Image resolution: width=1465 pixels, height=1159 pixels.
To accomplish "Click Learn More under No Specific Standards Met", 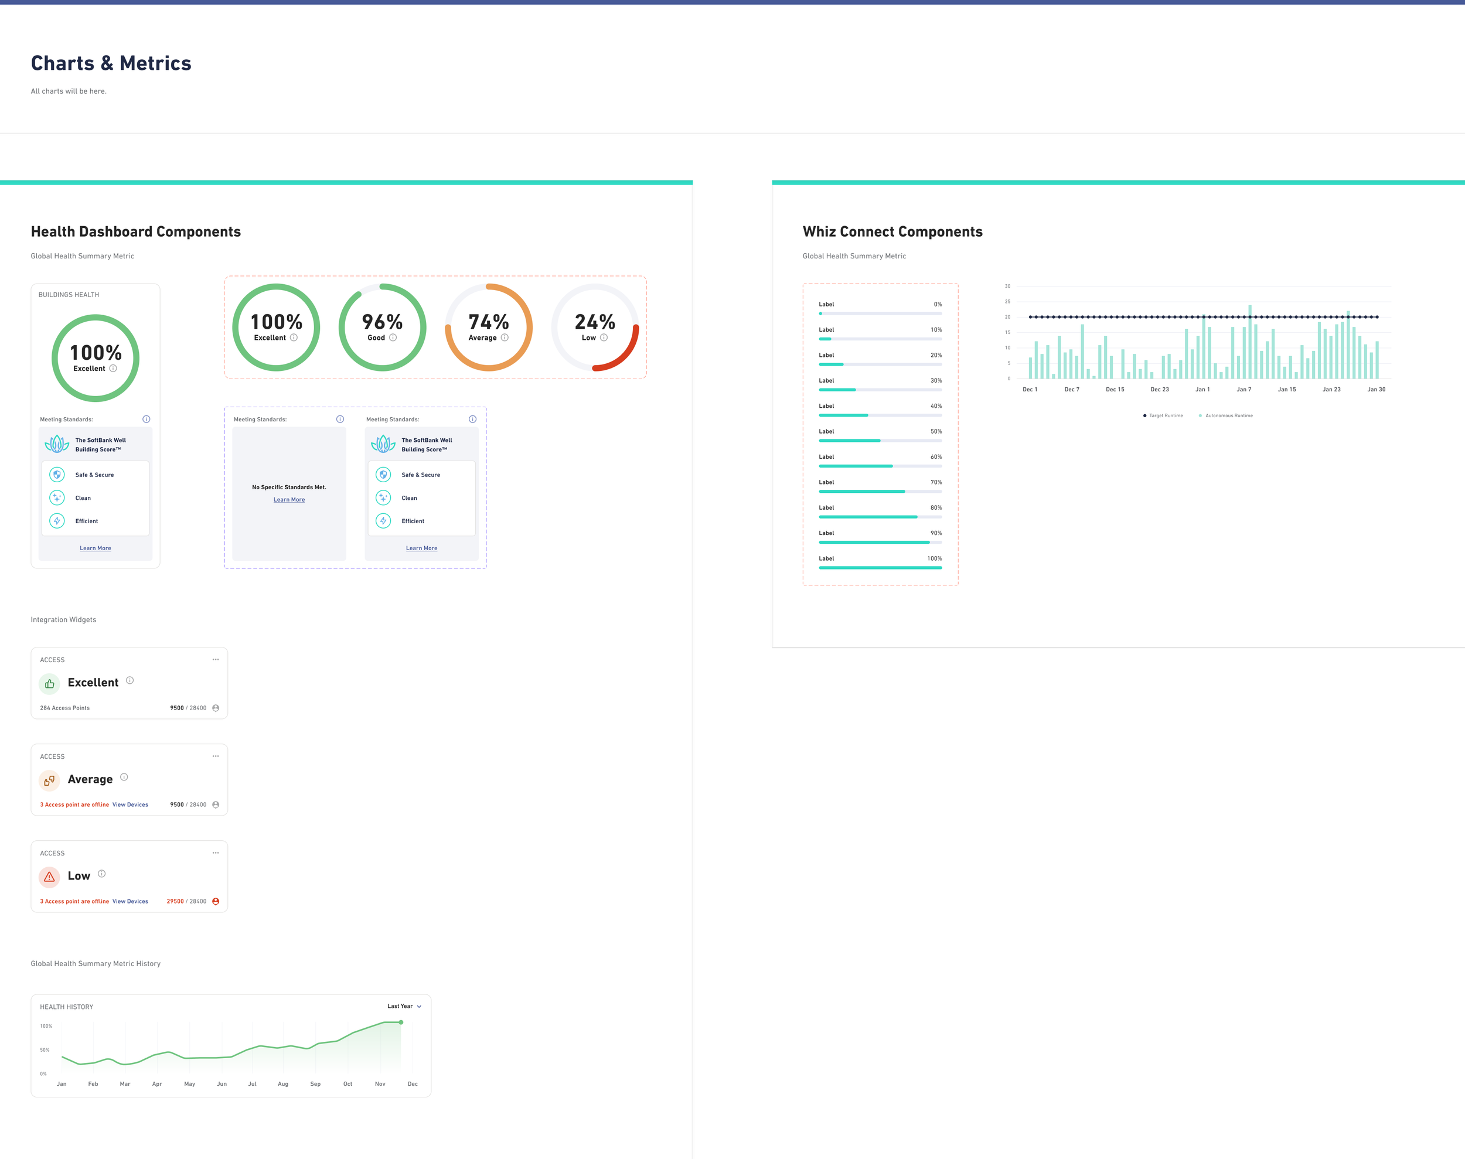I will click(x=289, y=499).
